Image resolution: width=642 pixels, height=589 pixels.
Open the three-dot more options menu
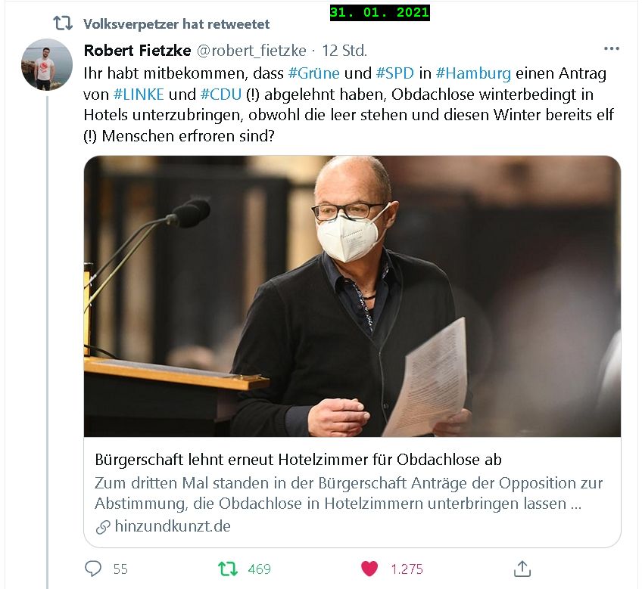tap(611, 48)
